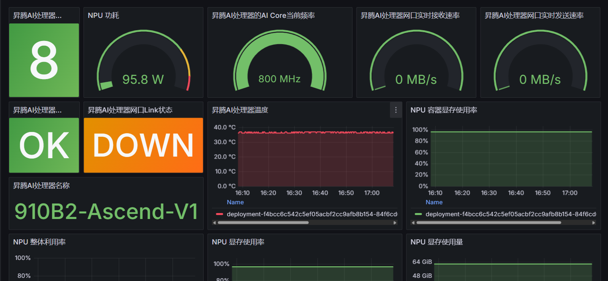This screenshot has width=608, height=281.
Task: Click 0 MB/s in 发送速率 gauge
Action: pos(540,79)
